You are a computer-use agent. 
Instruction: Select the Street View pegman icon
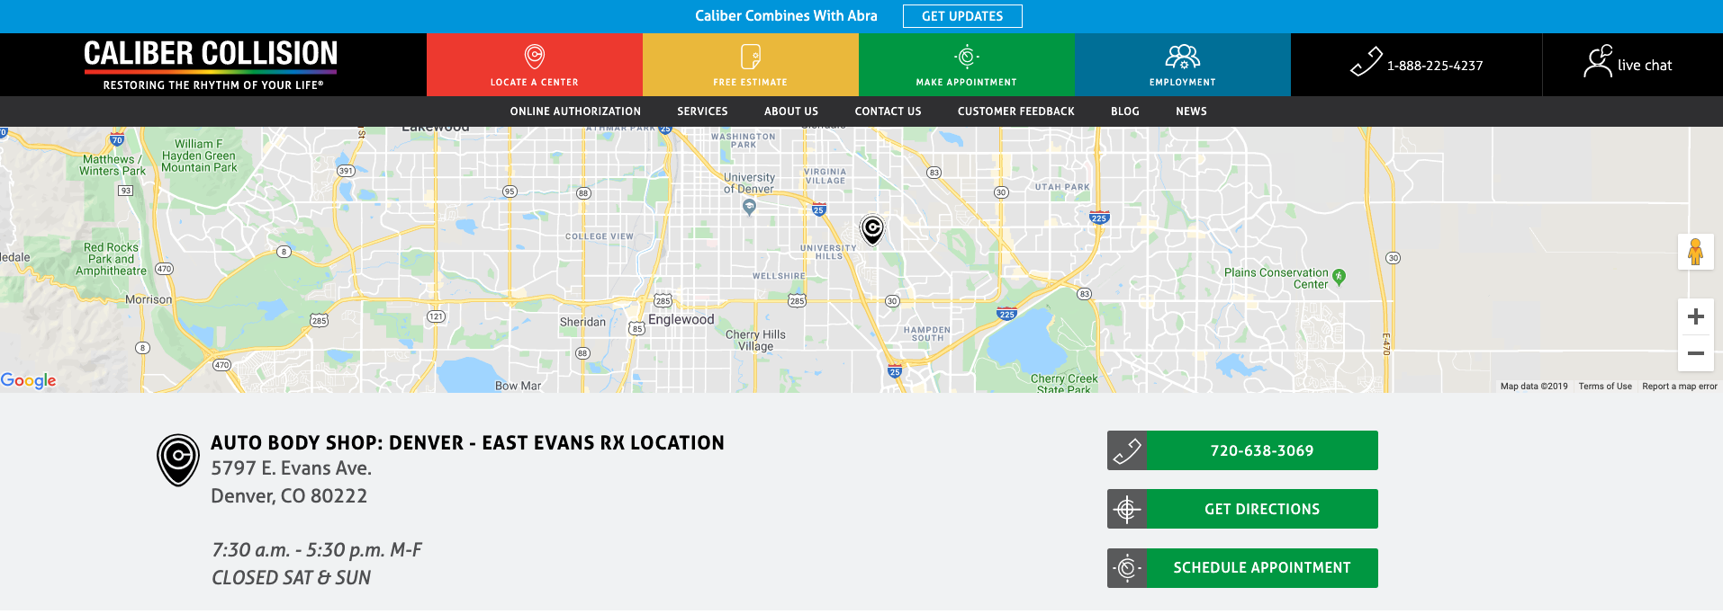point(1695,252)
